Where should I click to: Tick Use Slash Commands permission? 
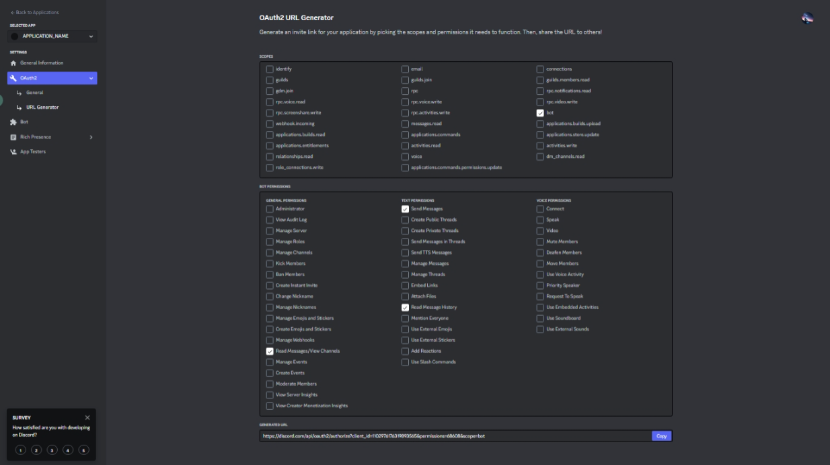pyautogui.click(x=405, y=362)
